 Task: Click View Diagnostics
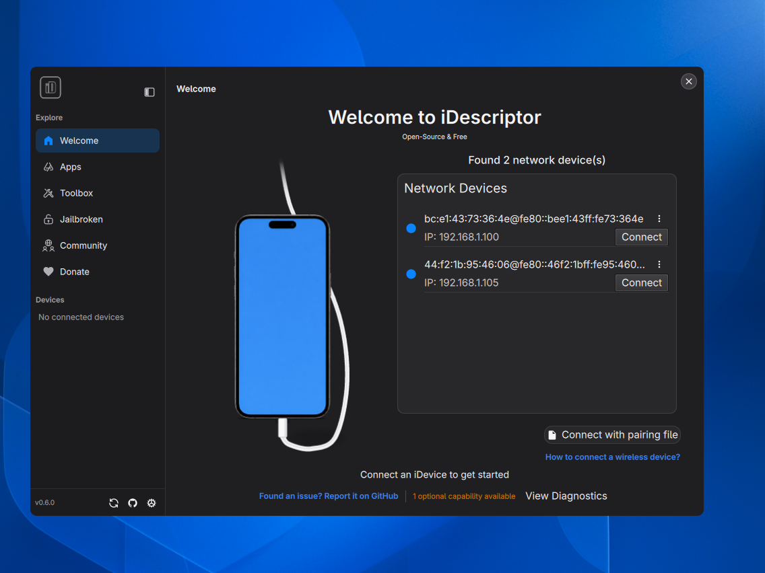pyautogui.click(x=566, y=496)
